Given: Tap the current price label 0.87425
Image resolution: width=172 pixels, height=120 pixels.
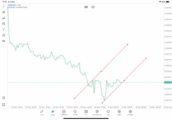Looking at the screenshot, I should tap(168, 82).
